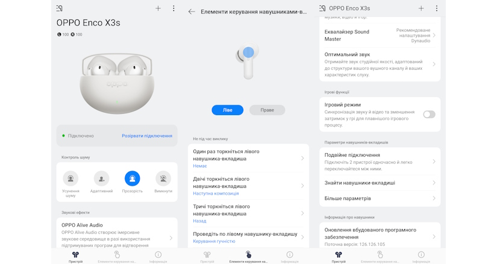The image size is (497, 264).
Task: Open Знайти навушники-вкладиші option
Action: [380, 183]
